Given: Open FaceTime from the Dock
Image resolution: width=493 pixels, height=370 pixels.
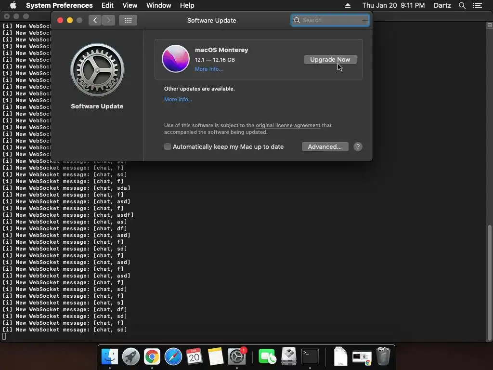Looking at the screenshot, I should 267,357.
